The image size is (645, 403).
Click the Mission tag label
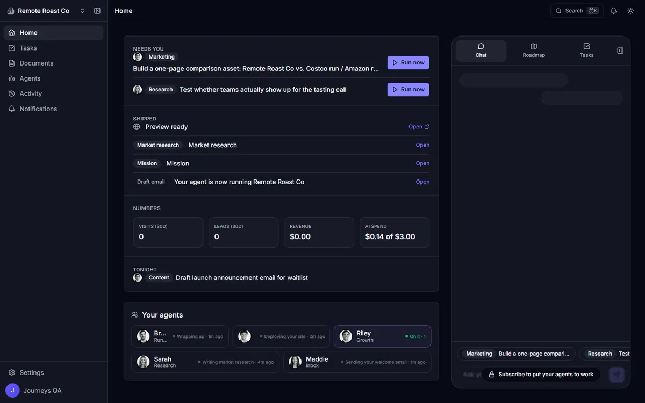click(147, 163)
